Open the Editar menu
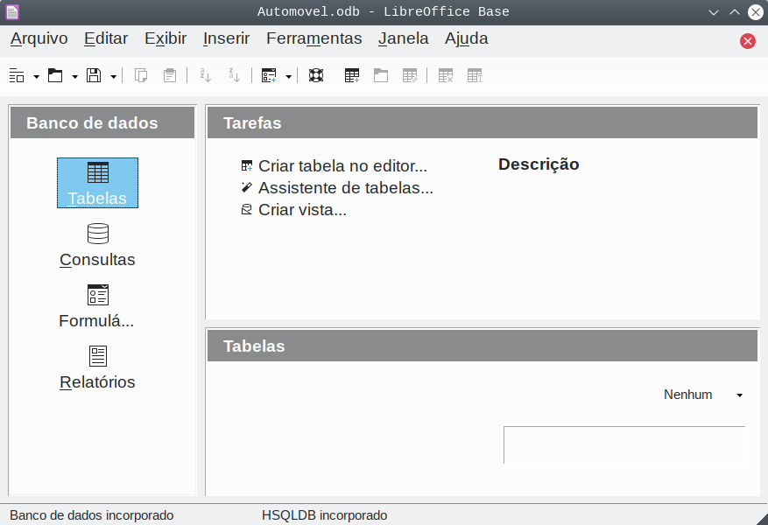This screenshot has width=768, height=525. click(106, 38)
